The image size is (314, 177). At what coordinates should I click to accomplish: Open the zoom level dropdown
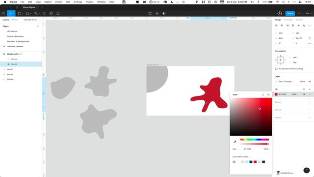[308, 13]
